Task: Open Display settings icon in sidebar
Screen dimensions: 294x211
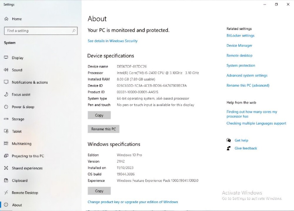Action: point(6,57)
